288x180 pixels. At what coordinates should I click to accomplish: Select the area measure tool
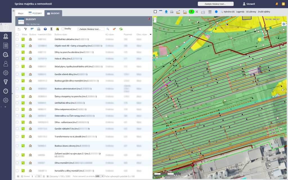[185, 12]
